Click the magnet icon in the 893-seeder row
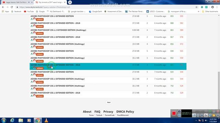This screenshot has height=123, width=220. [34, 19]
